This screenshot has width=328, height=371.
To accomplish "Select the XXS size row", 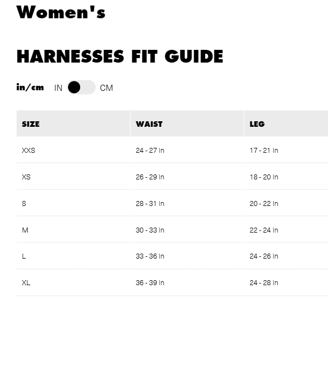I will pyautogui.click(x=172, y=150).
